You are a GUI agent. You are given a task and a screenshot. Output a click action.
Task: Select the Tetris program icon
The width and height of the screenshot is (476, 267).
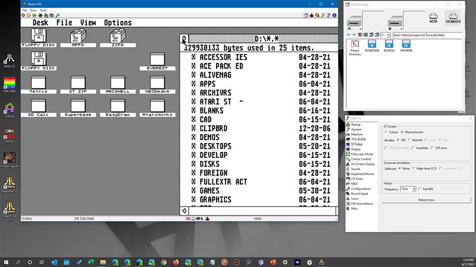click(x=39, y=84)
